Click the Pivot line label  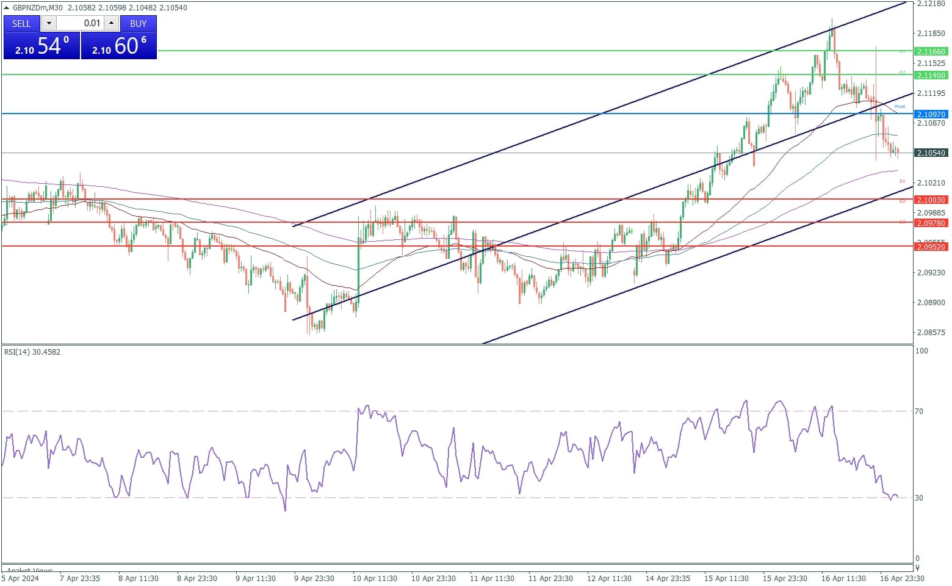900,107
